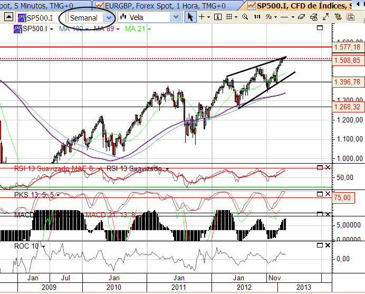Toggle the chart grid icon
This screenshot has height=294, width=365.
coord(229,17)
